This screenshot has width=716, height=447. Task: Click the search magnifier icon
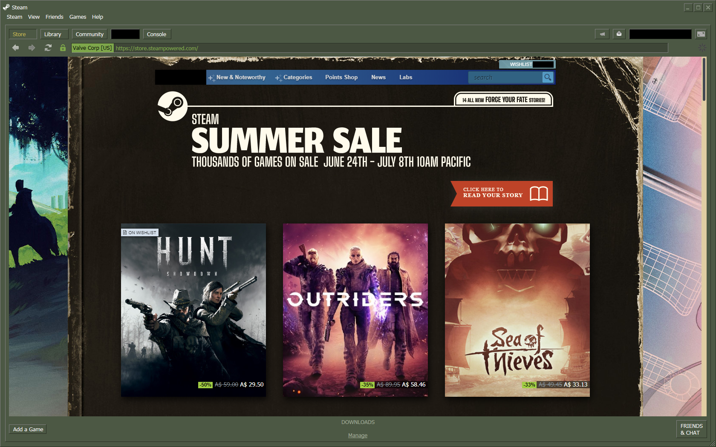pyautogui.click(x=548, y=77)
